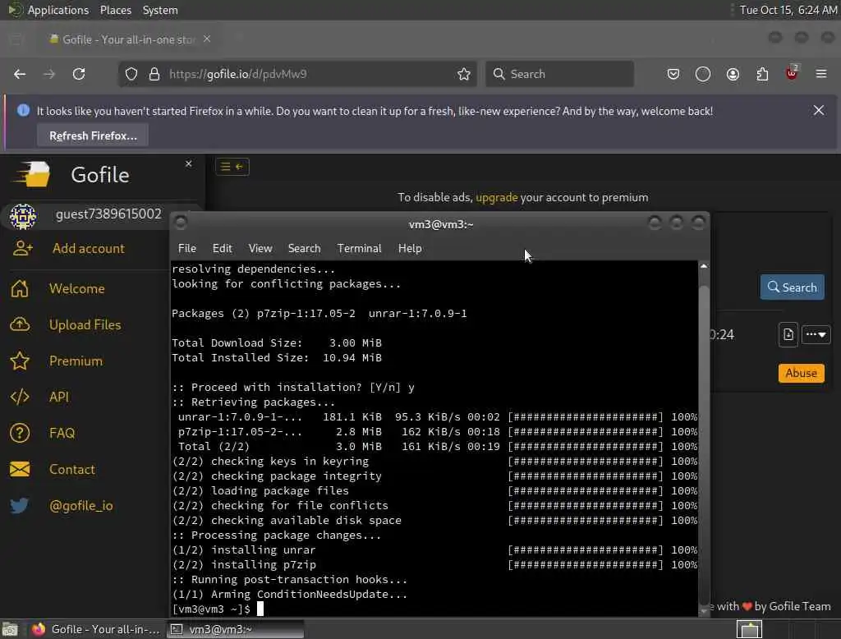Open Premium in sidebar

coord(76,361)
